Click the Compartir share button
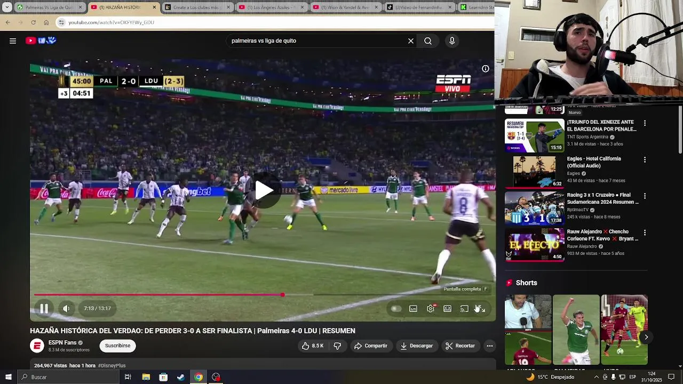The image size is (683, 384). coord(370,346)
